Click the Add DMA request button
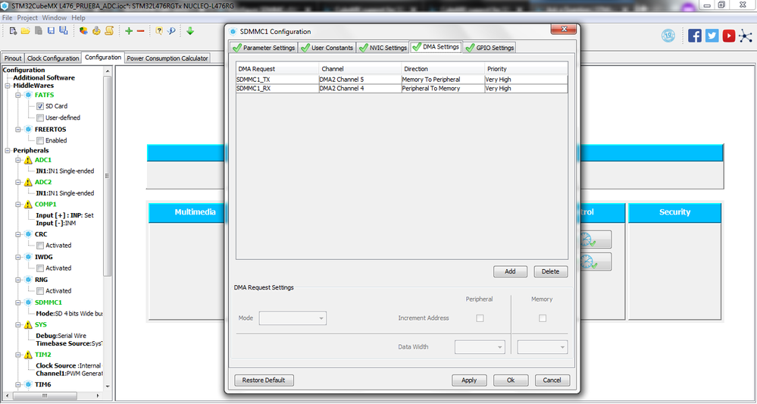The height and width of the screenshot is (404, 757). 510,271
